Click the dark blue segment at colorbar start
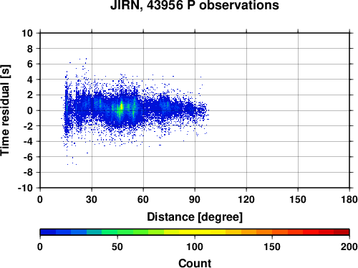 (x=48, y=232)
